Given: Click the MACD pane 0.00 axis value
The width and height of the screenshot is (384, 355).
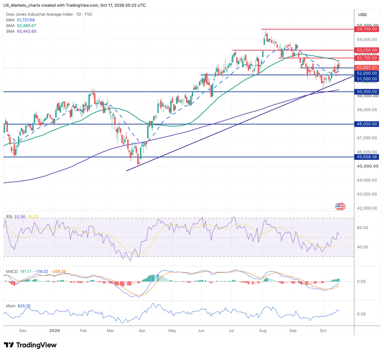Looking at the screenshot, I should pyautogui.click(x=361, y=281).
